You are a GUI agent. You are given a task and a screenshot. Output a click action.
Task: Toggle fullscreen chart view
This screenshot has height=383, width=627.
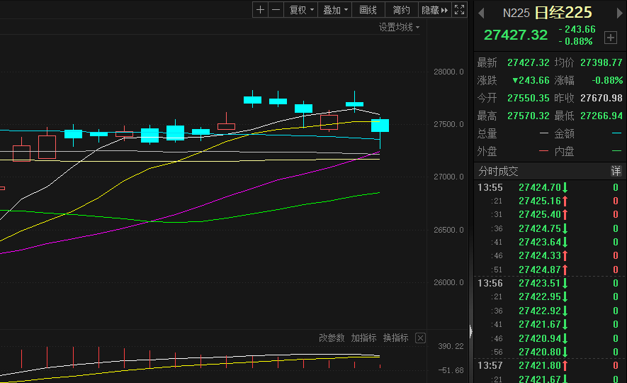[x=460, y=10]
